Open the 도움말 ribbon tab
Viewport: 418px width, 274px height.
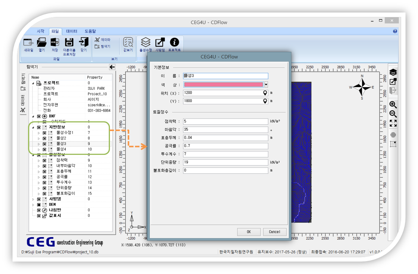coord(90,31)
